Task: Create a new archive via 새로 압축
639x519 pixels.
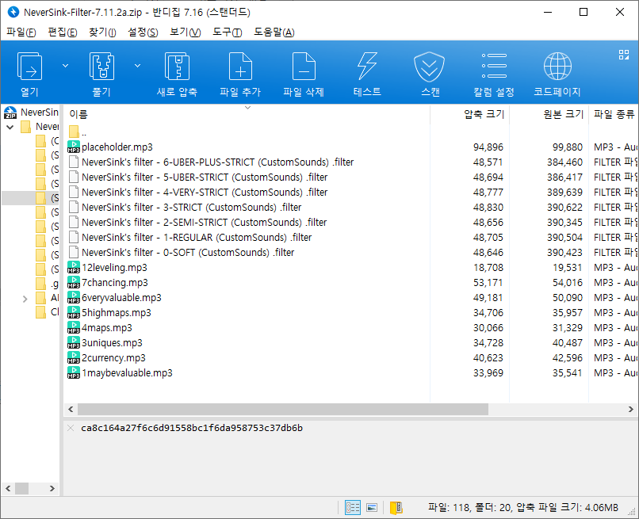Action: 177,74
